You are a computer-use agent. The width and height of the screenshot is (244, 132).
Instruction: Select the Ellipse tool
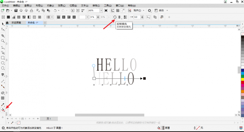[x=3, y=63]
